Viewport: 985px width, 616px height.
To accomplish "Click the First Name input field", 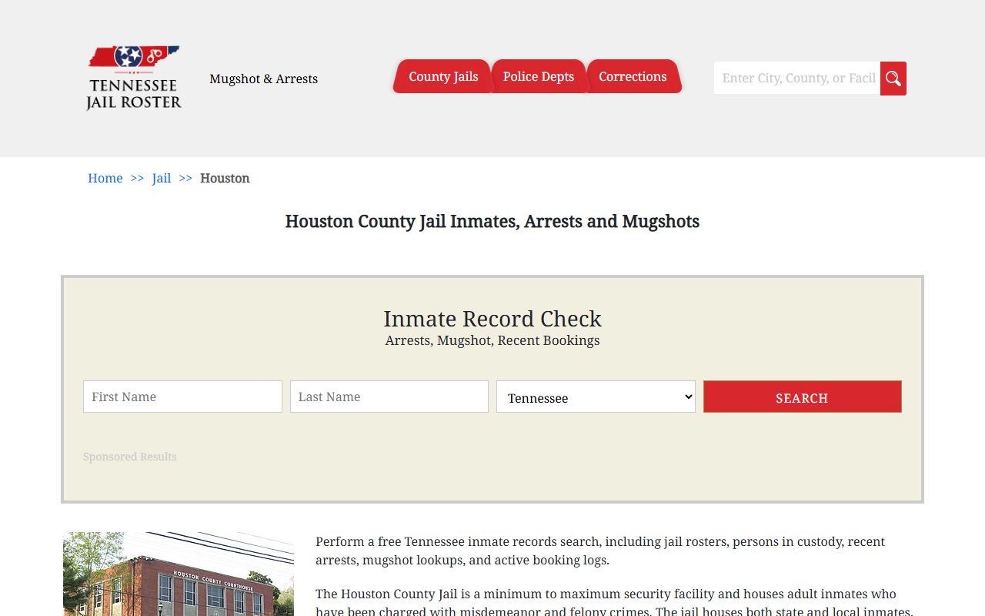I will point(182,397).
